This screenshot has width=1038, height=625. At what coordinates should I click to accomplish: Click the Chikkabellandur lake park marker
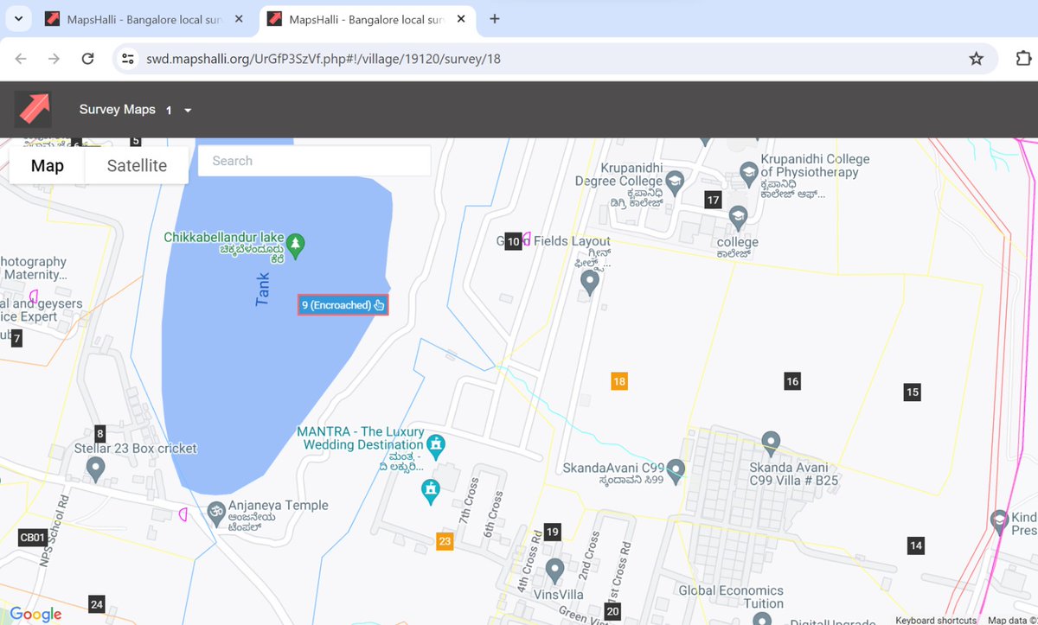pos(296,245)
